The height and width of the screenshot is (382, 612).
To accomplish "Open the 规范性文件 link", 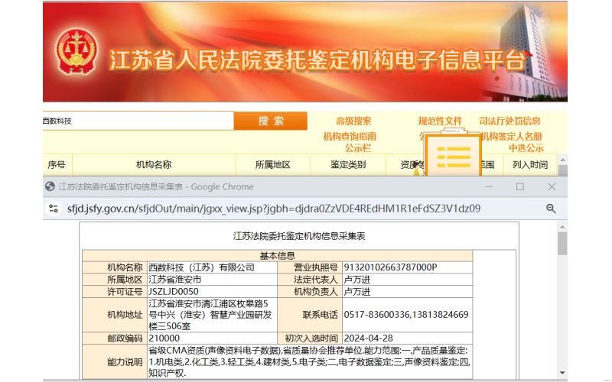I will click(x=440, y=121).
